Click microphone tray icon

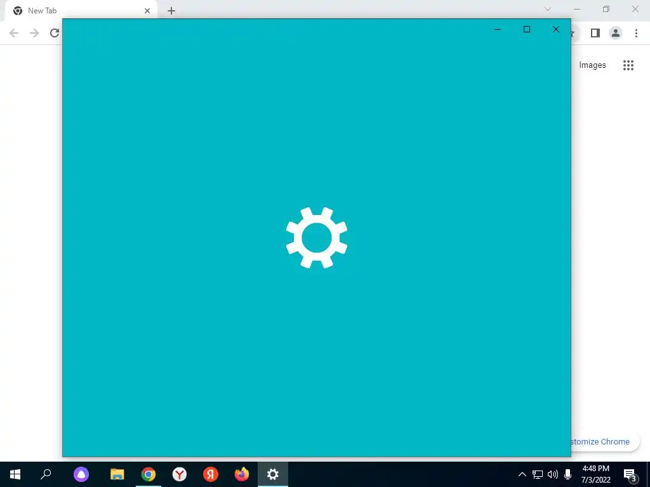[x=568, y=474]
